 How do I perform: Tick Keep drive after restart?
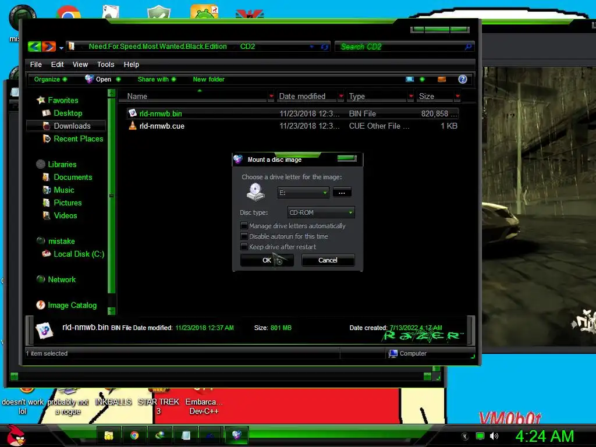(244, 247)
